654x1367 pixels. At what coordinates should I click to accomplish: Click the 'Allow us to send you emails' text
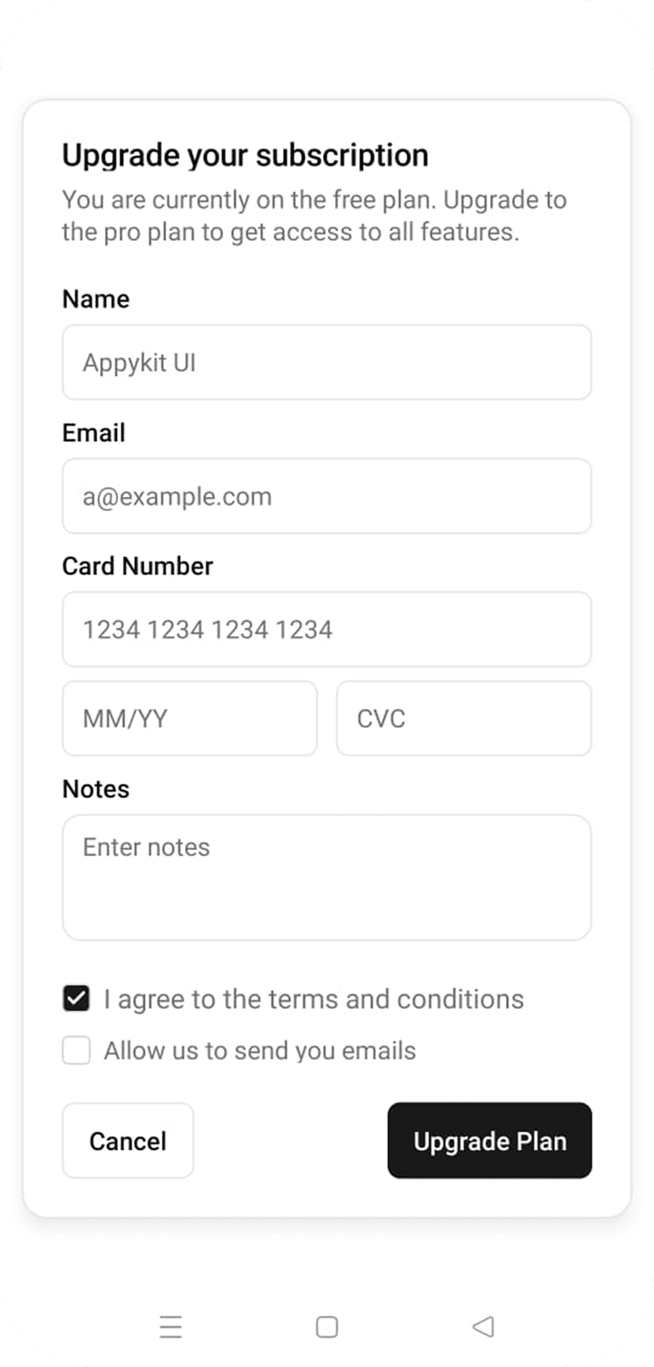(x=260, y=1051)
